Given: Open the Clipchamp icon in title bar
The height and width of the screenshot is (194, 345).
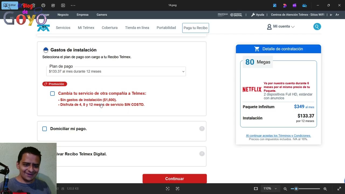Looking at the screenshot, I should pyautogui.click(x=294, y=5).
